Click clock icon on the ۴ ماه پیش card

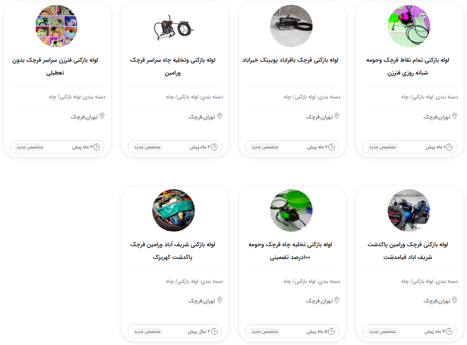449,331
